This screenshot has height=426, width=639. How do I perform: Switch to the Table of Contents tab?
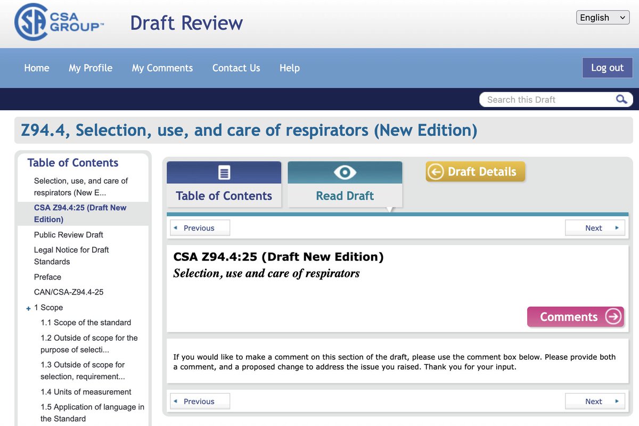pos(224,195)
